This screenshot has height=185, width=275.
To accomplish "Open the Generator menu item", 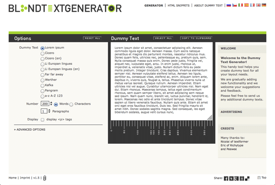I will click(154, 6).
